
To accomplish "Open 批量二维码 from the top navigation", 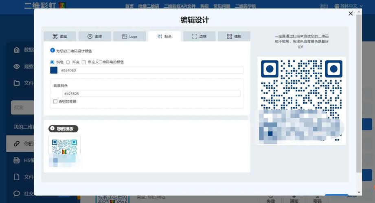I will tap(149, 6).
